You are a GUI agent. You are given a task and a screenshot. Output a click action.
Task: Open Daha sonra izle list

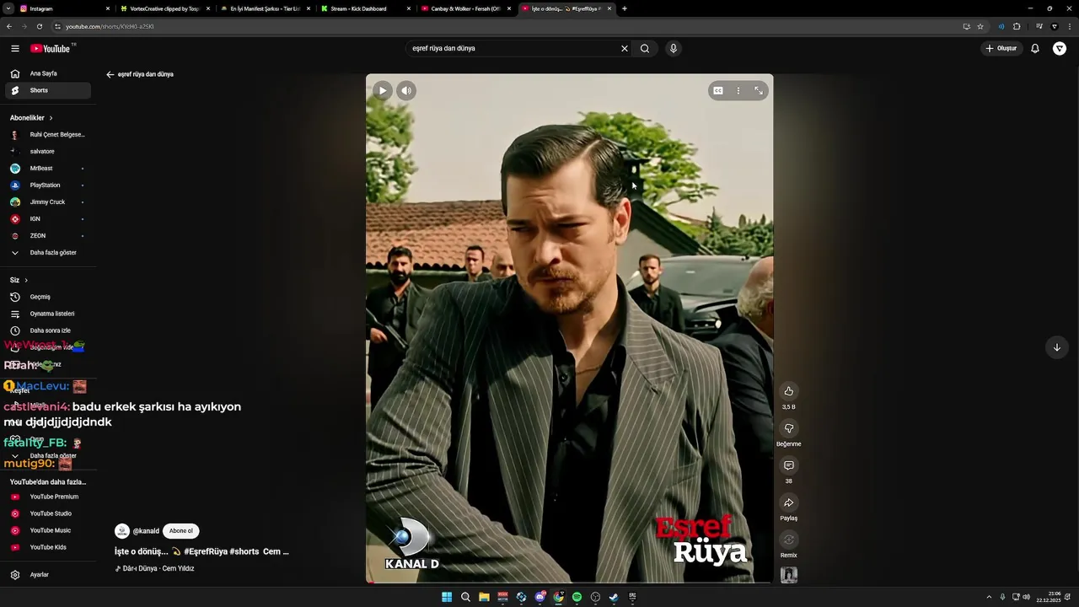(48, 330)
